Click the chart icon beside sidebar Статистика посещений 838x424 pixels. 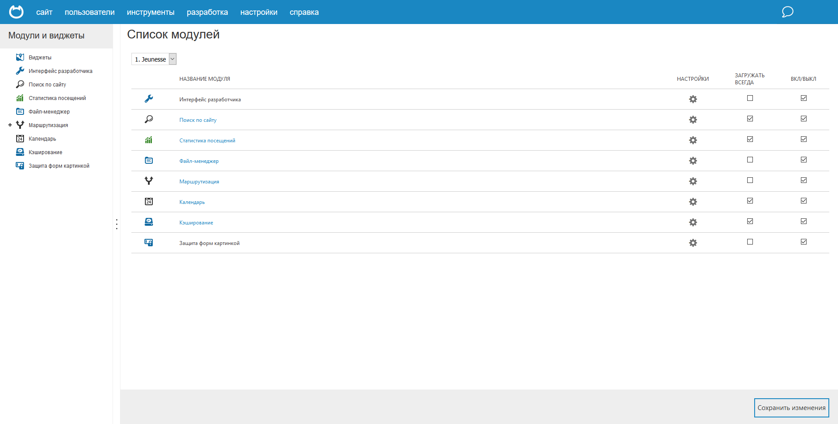(20, 98)
